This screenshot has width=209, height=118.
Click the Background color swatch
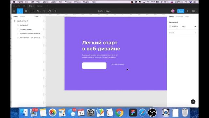[170, 26]
